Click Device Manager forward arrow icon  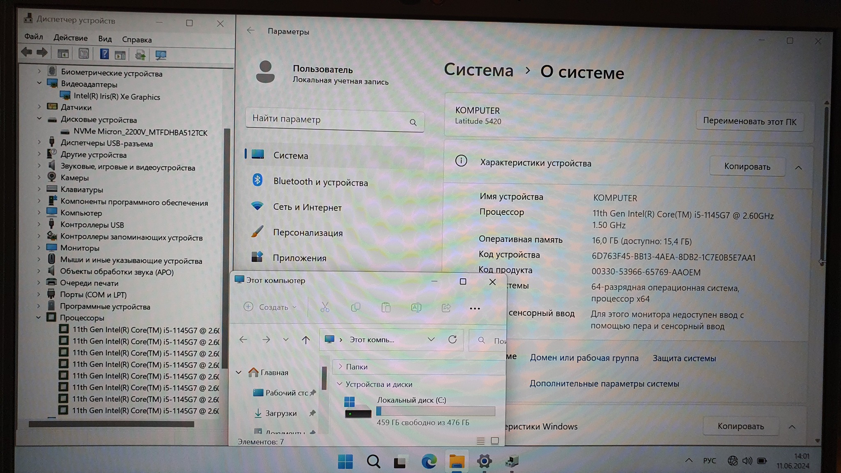tap(42, 53)
